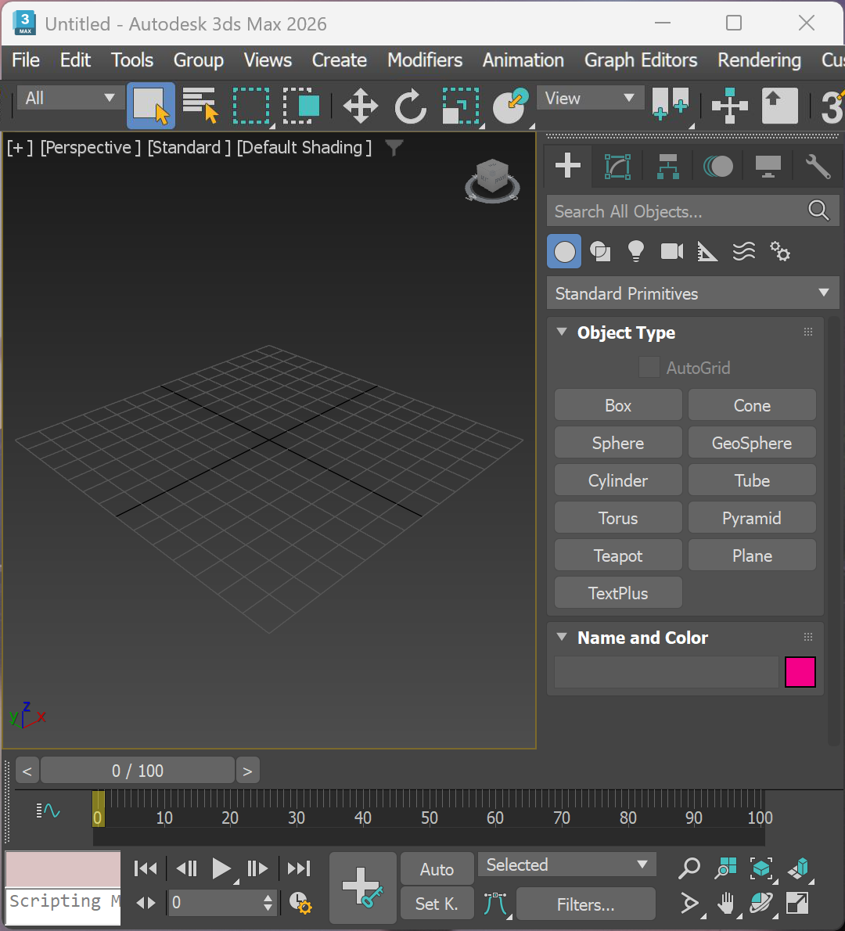Switch to the Create panel tab
This screenshot has height=931, width=845.
[568, 166]
